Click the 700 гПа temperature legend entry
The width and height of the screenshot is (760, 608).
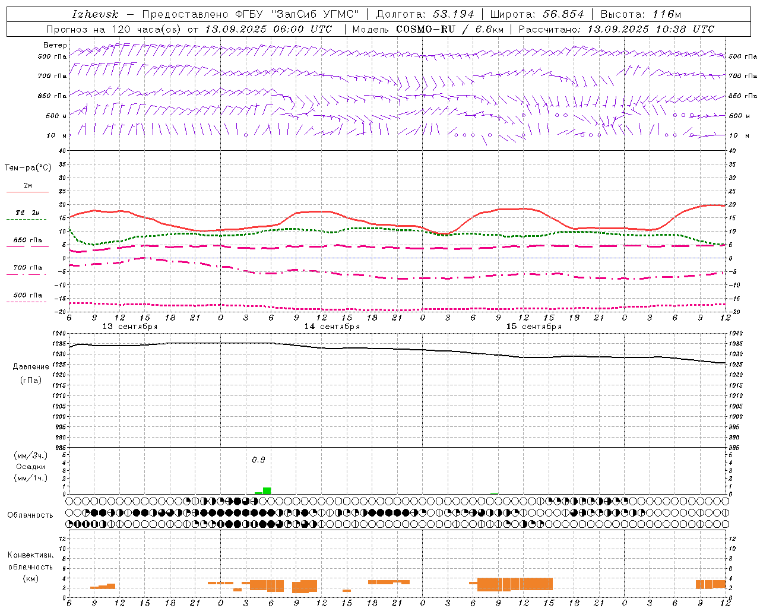[x=28, y=268]
